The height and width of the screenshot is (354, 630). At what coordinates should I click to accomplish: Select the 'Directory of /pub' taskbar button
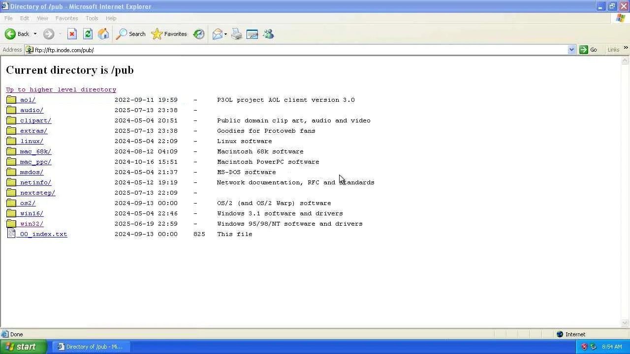[x=91, y=347]
